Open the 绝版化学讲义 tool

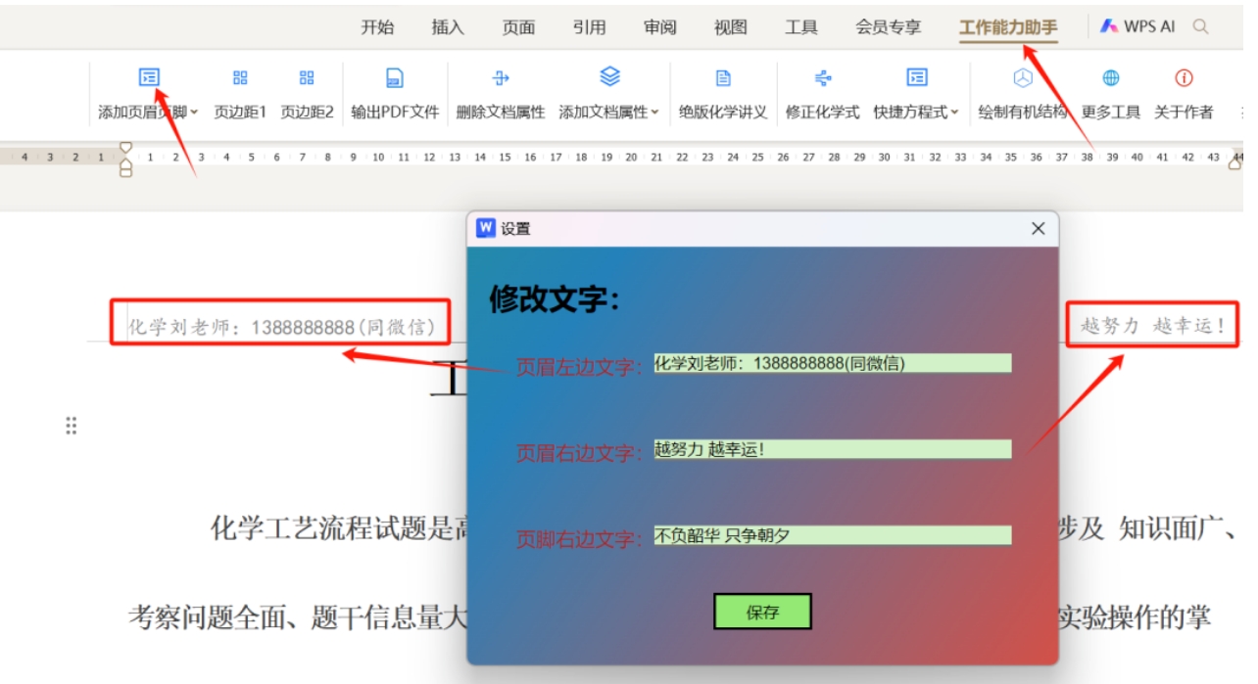click(723, 78)
